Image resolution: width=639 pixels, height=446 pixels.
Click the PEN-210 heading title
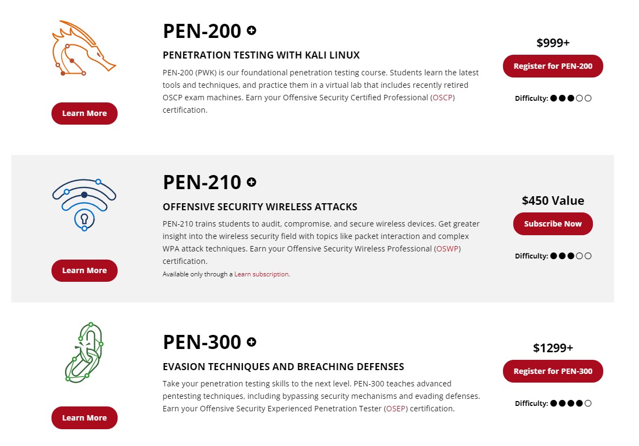202,182
